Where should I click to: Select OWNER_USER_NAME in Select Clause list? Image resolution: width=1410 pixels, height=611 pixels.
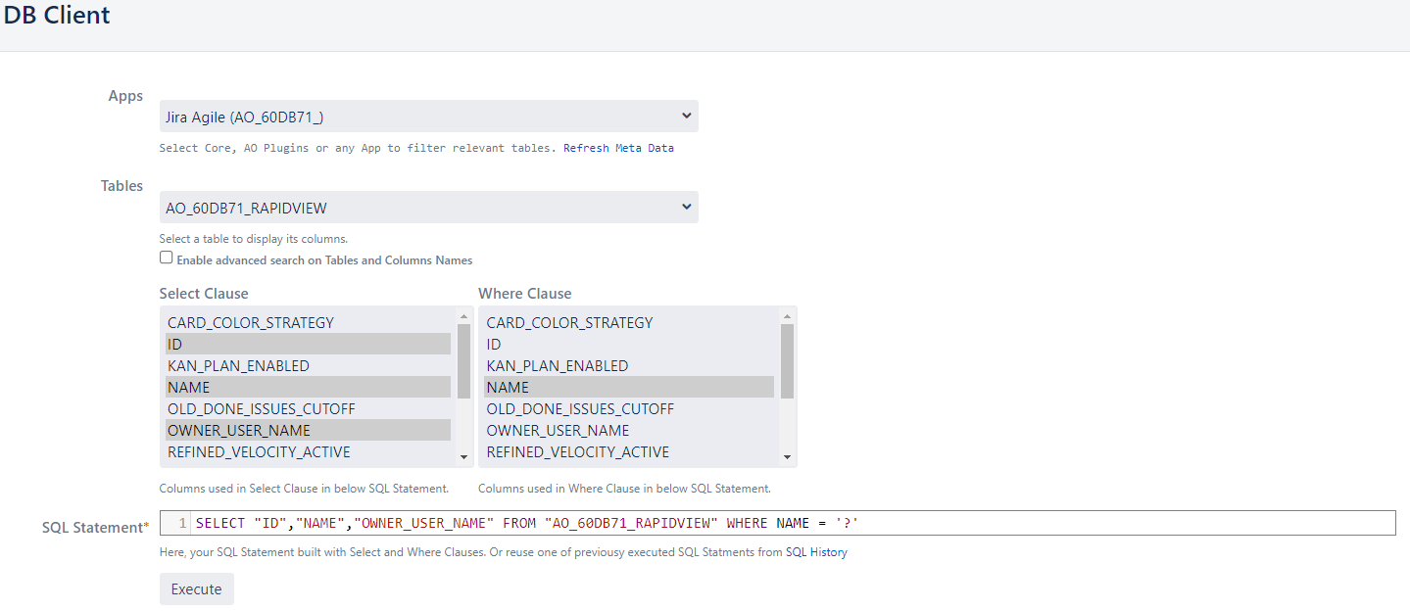(x=239, y=431)
